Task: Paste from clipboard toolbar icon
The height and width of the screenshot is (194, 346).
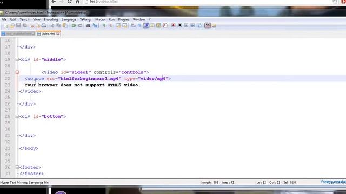Action: coord(65,26)
